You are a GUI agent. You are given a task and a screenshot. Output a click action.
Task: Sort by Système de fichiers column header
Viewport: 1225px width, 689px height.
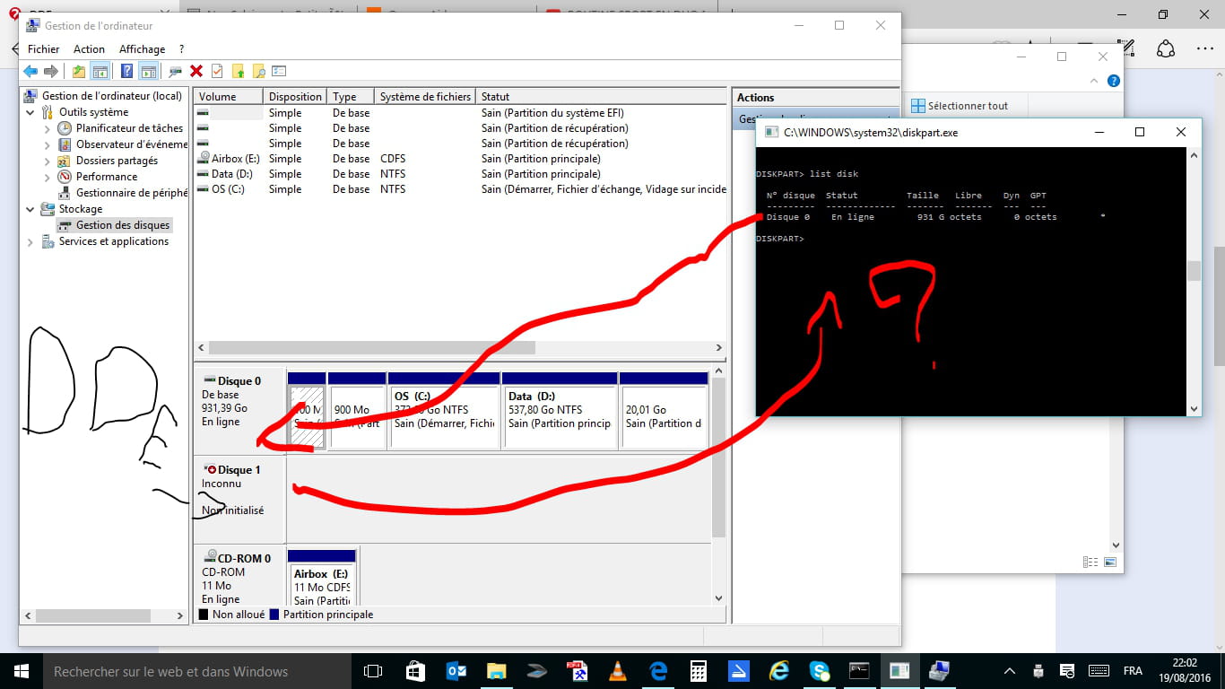click(426, 97)
